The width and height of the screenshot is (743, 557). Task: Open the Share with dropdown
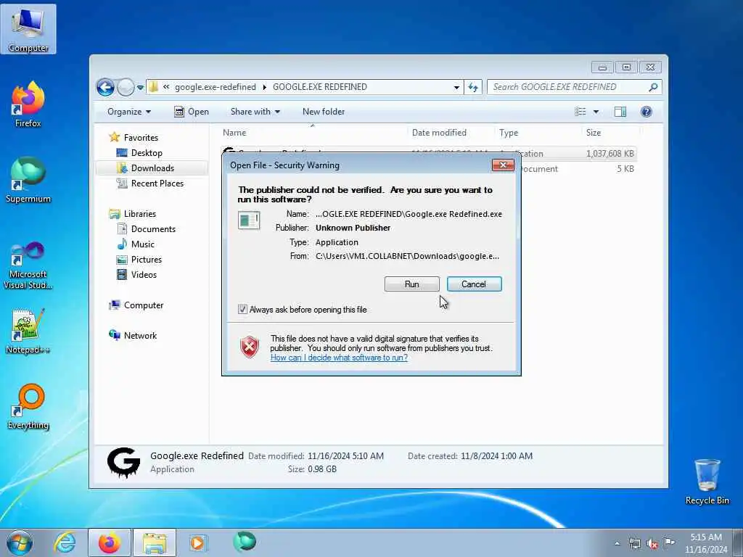(255, 112)
